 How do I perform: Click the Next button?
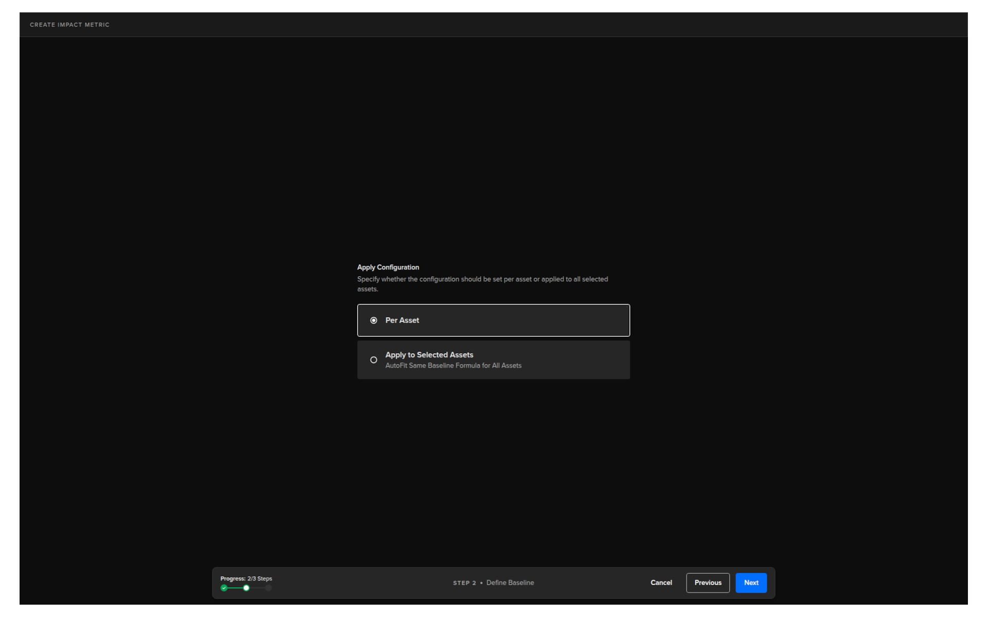coord(751,583)
